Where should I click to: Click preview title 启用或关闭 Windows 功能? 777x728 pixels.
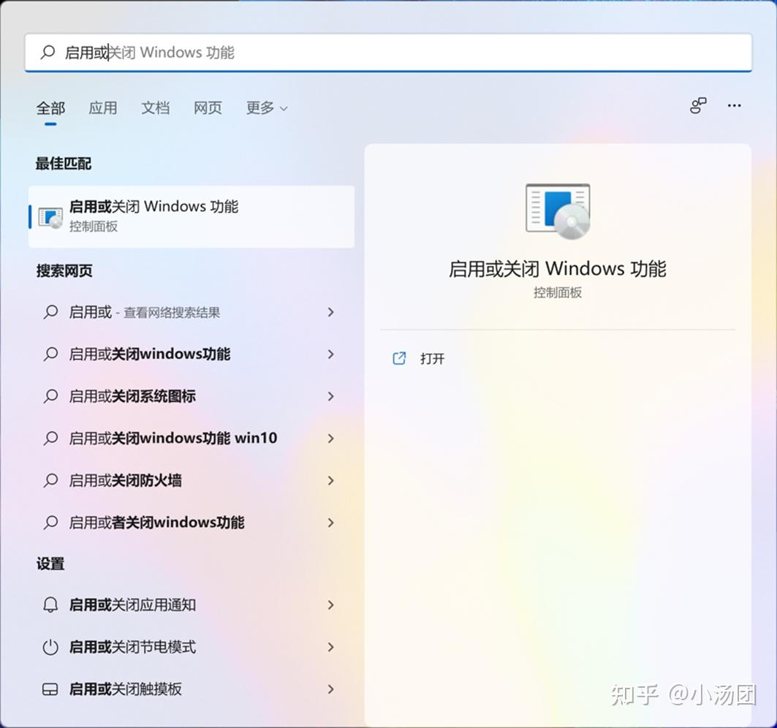(558, 268)
